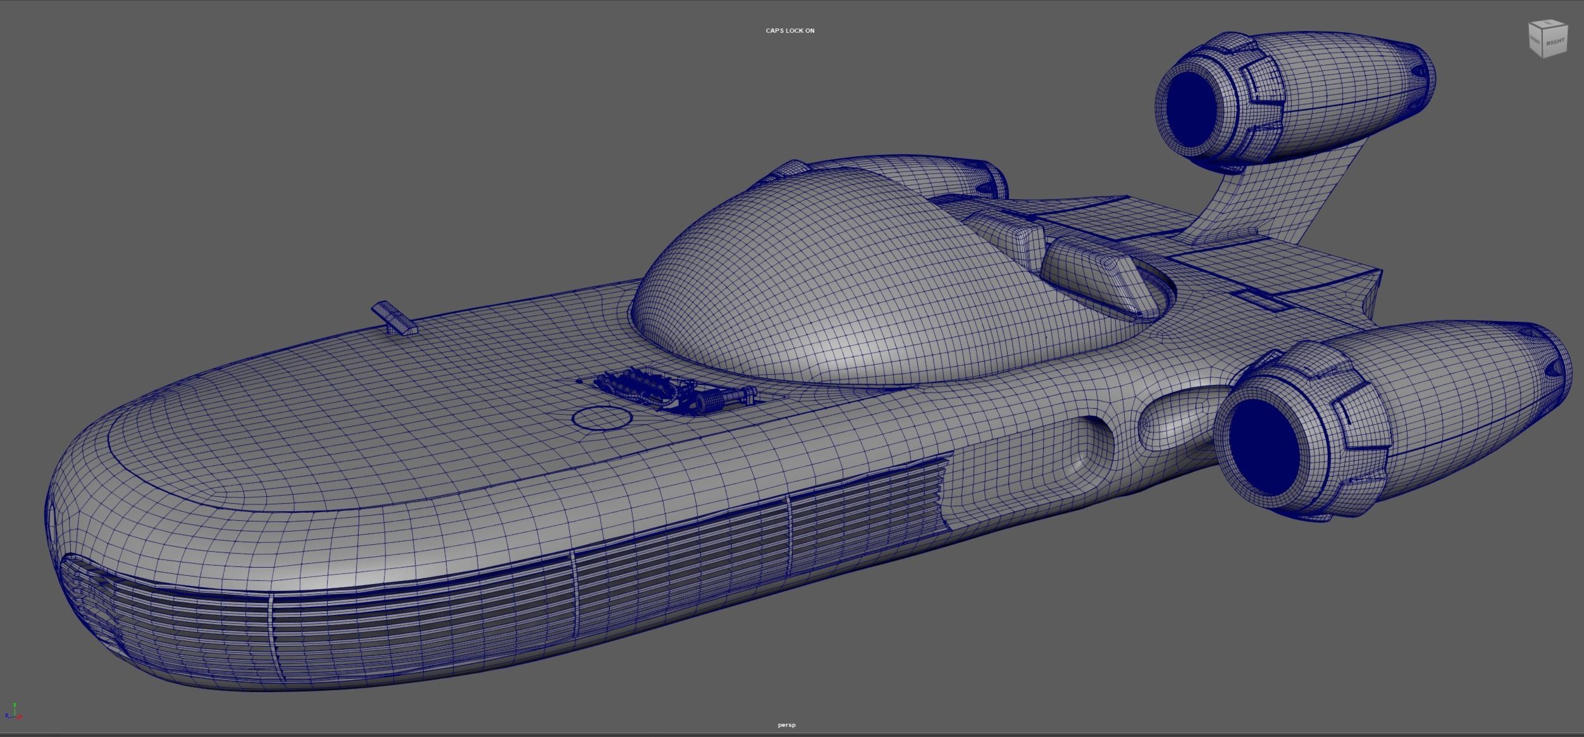Select the circular panel on the hood
The width and height of the screenshot is (1584, 737).
point(602,418)
